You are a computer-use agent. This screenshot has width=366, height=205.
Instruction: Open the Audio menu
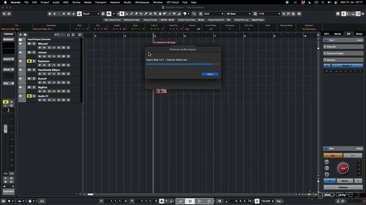coord(56,2)
